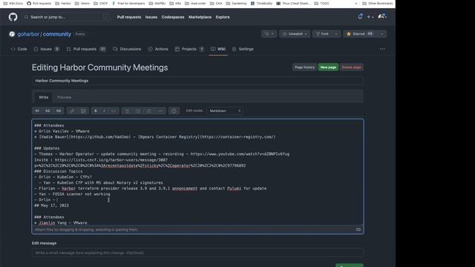Viewport: 475px width, 267px height.
Task: Apply bold formatting in editor toolbar
Action: 96,111
